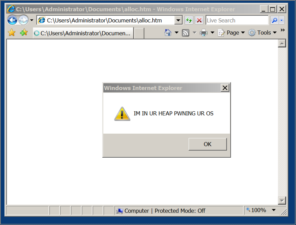Click the Forward navigation arrow
This screenshot has height=225, width=296.
point(23,20)
